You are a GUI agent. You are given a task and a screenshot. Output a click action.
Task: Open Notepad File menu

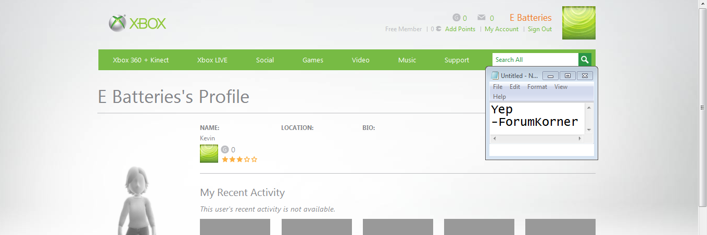tap(498, 87)
